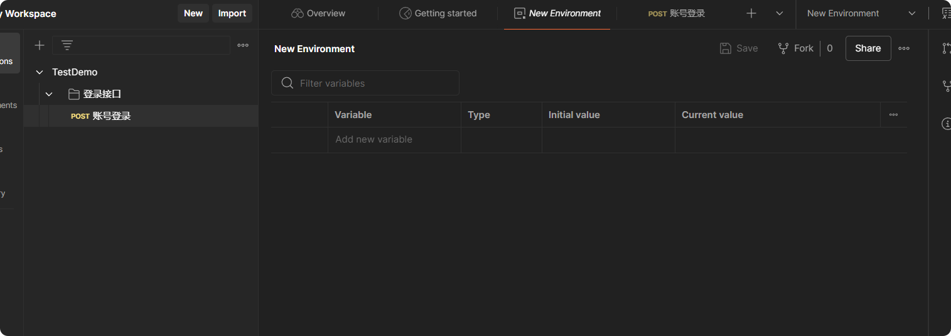Click the filter icon in the sidebar search
The height and width of the screenshot is (336, 951).
coord(67,45)
